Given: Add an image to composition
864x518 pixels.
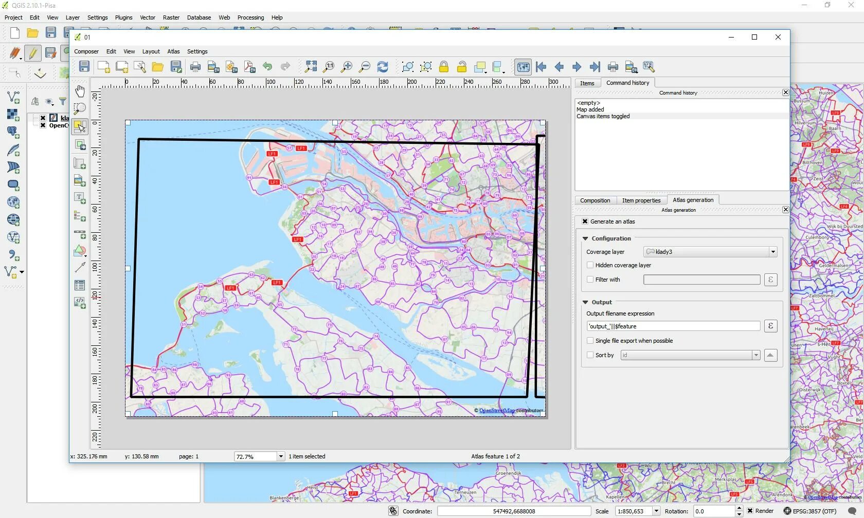Looking at the screenshot, I should 80,180.
